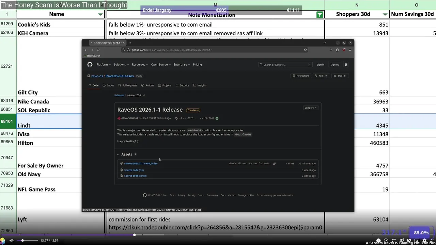The image size is (436, 245).
Task: Open the GitHub appearance settings icon
Action: click(346, 64)
